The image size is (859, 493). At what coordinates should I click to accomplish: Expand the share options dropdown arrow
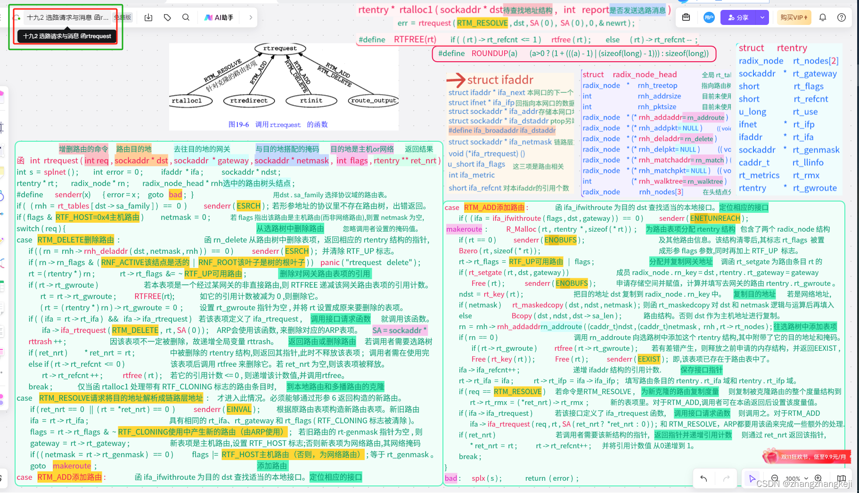click(762, 17)
